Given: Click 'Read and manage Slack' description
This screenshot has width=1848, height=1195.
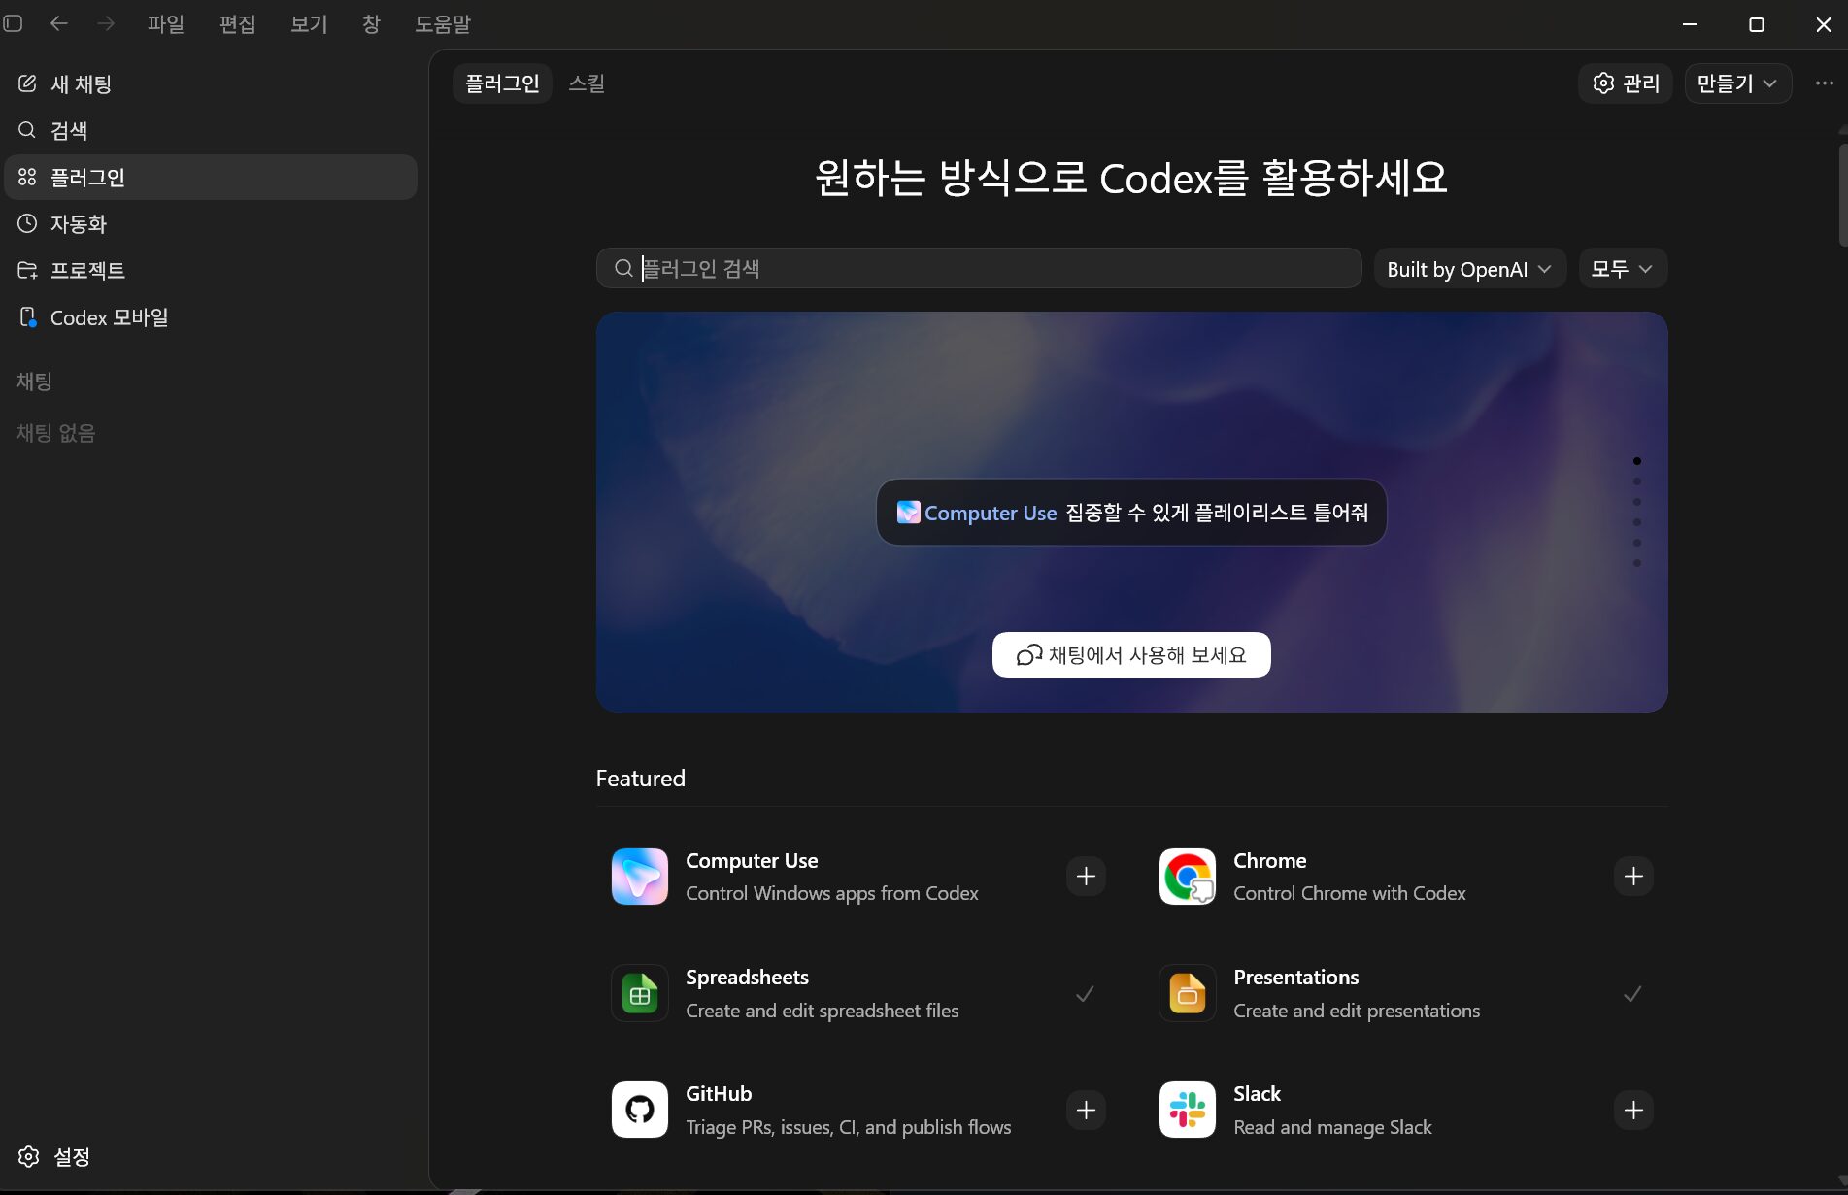Looking at the screenshot, I should click(1332, 1127).
